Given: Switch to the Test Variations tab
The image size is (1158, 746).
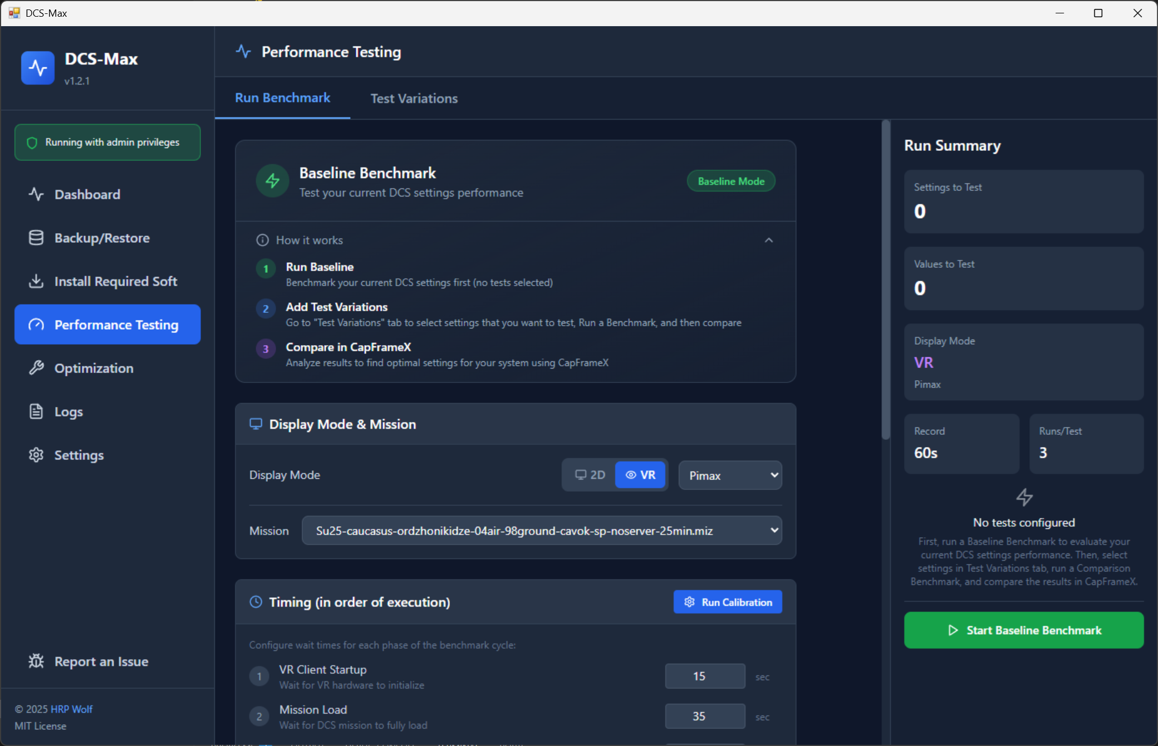Looking at the screenshot, I should click(414, 99).
